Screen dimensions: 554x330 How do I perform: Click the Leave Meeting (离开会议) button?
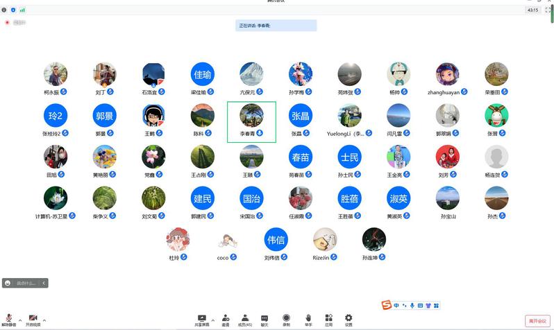[x=537, y=320]
